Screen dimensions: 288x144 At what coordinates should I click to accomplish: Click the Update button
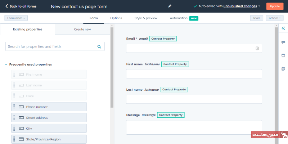click(275, 6)
